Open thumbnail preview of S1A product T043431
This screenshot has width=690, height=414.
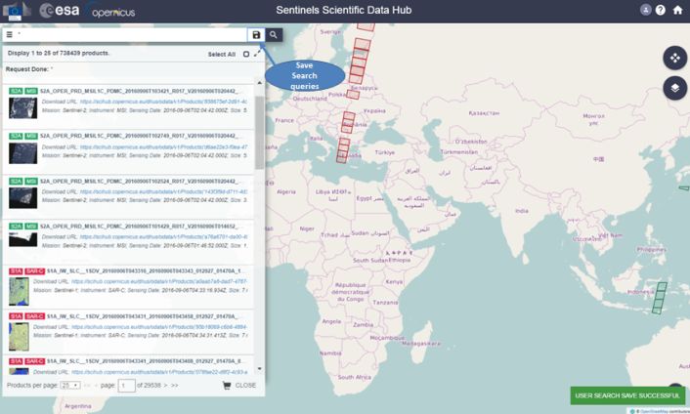click(x=19, y=337)
